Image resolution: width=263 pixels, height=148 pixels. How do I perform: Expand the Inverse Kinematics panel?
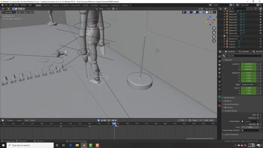coord(231,104)
